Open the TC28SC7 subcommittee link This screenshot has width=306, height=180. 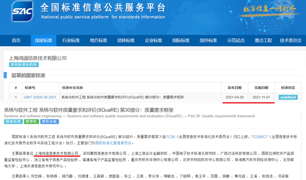pyautogui.click(x=259, y=137)
